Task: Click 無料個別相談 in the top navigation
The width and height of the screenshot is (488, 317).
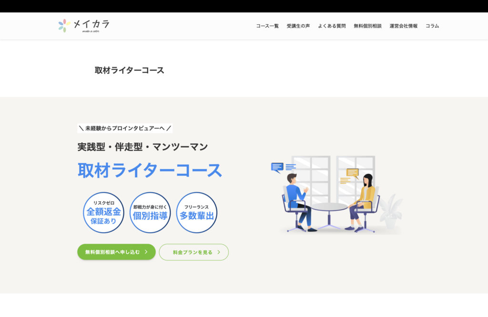Action: point(367,26)
